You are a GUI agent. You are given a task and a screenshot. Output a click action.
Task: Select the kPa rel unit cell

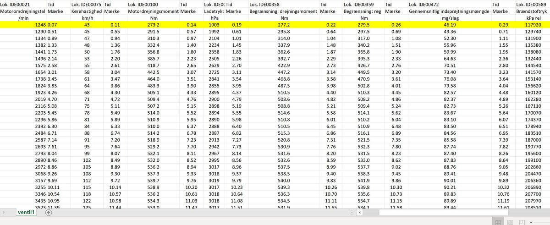(x=533, y=17)
